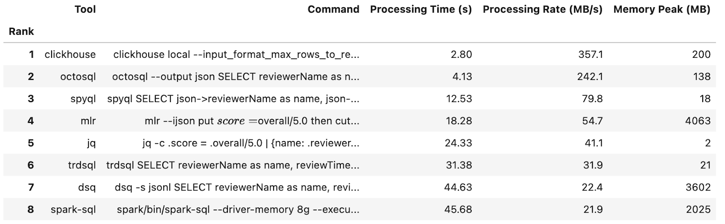Select the dsq tool name cell
This screenshot has width=725, height=224.
(x=87, y=187)
